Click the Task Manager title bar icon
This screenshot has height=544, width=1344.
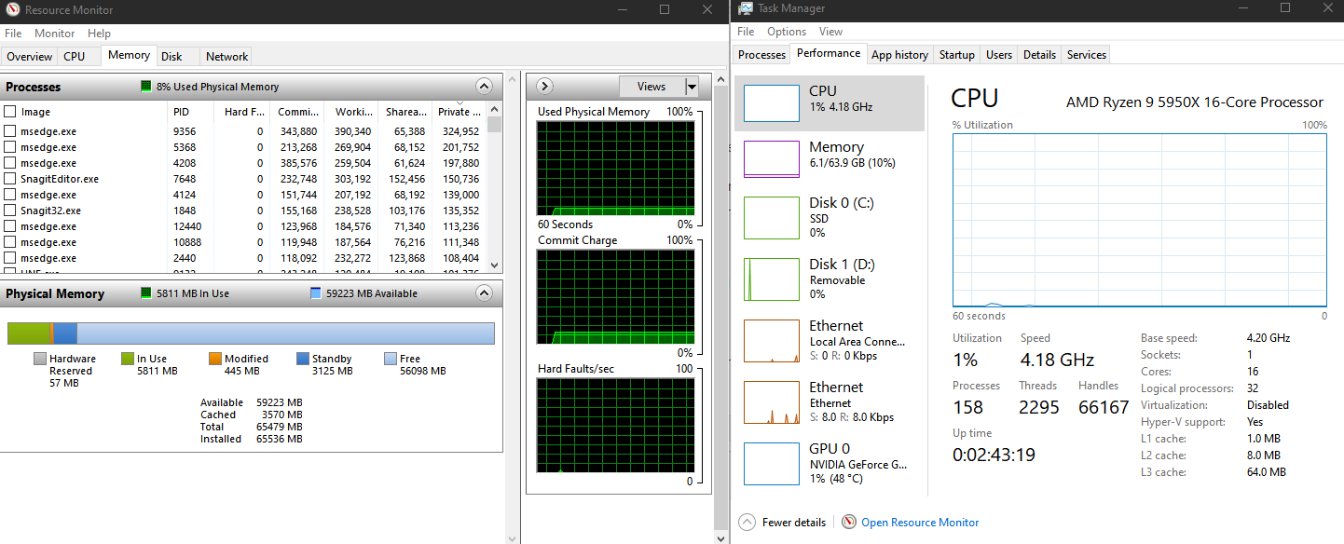(746, 8)
